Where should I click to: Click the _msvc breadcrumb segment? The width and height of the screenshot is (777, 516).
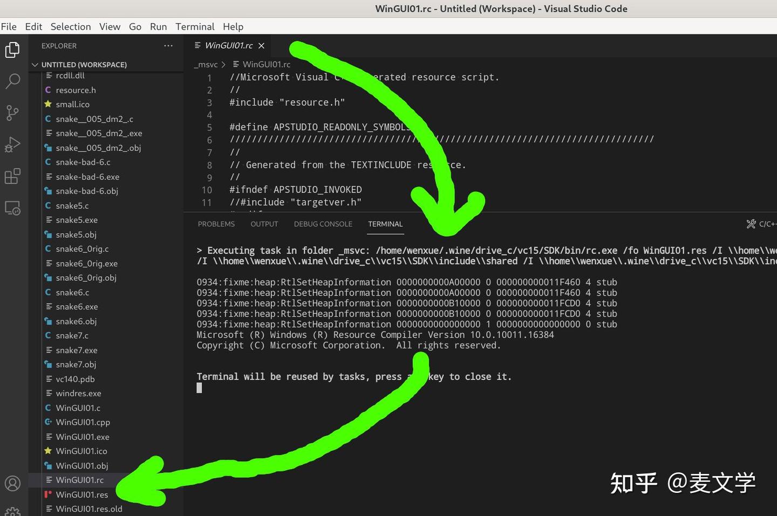(206, 65)
